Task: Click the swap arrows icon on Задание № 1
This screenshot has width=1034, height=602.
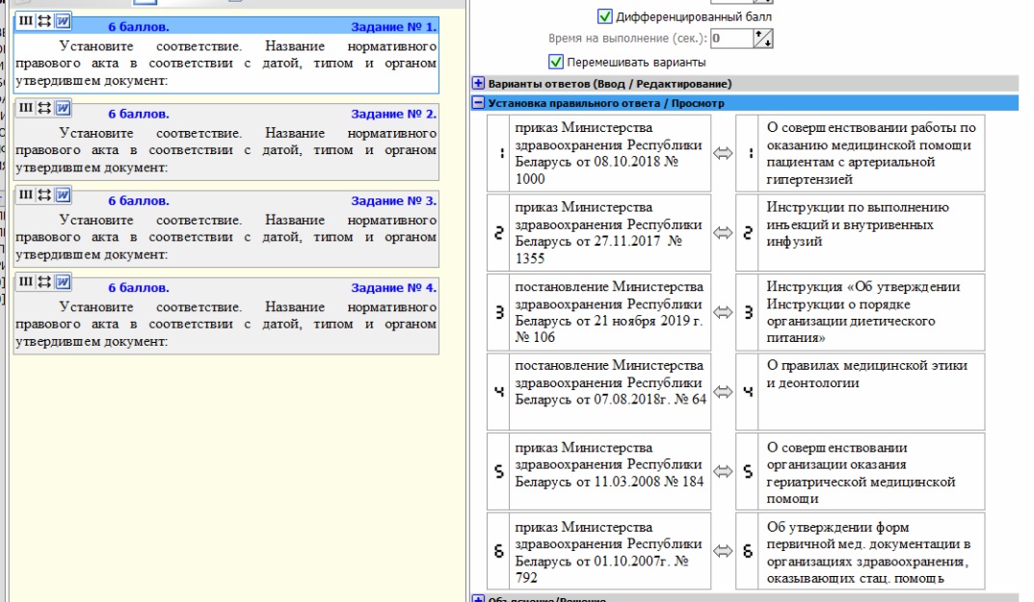Action: point(44,21)
